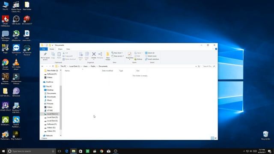
Task: Switch to the View ribbon tab
Action: (68, 49)
